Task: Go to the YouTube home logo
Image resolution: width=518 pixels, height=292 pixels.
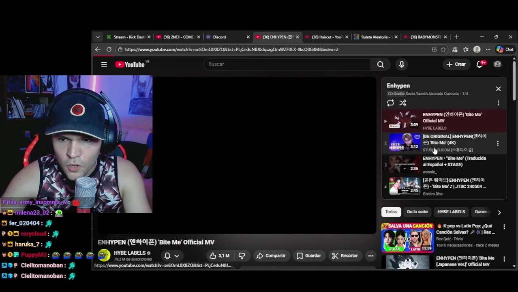Action: [130, 64]
